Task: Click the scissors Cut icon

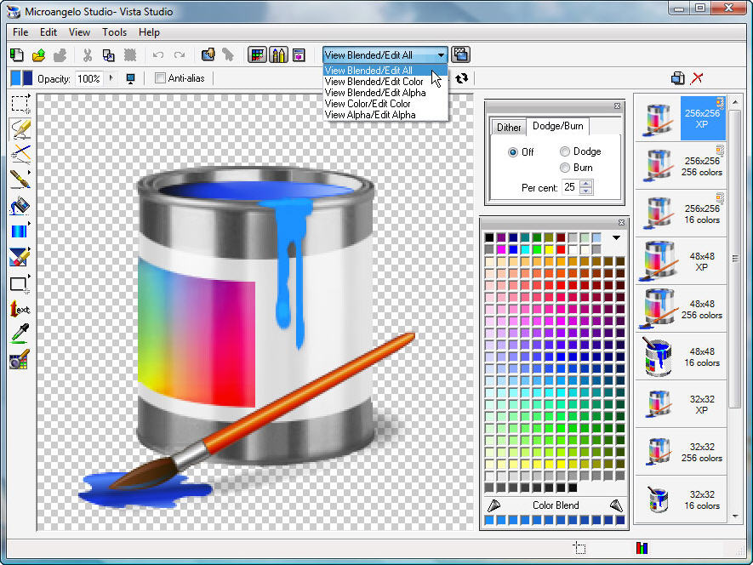Action: pos(87,55)
